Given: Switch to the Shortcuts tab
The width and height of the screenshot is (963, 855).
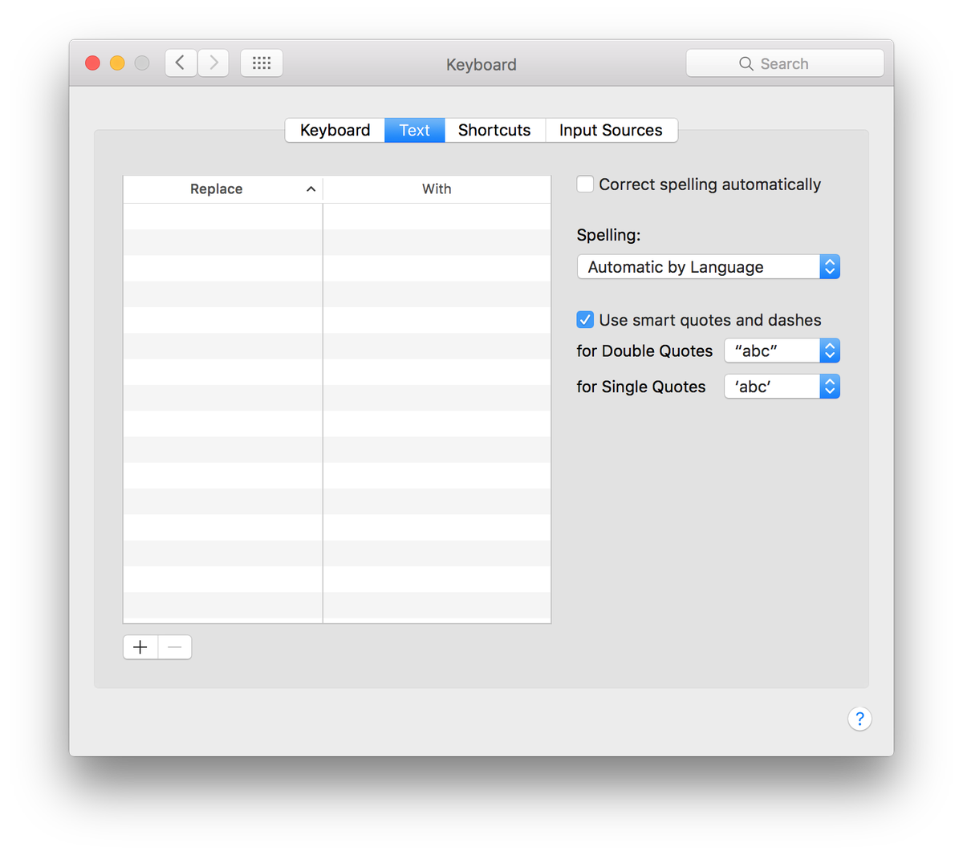Looking at the screenshot, I should point(494,130).
